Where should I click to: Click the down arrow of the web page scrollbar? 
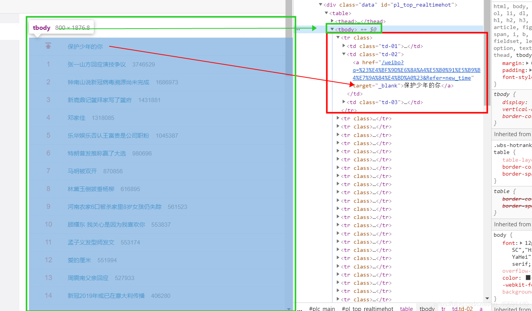point(289,309)
